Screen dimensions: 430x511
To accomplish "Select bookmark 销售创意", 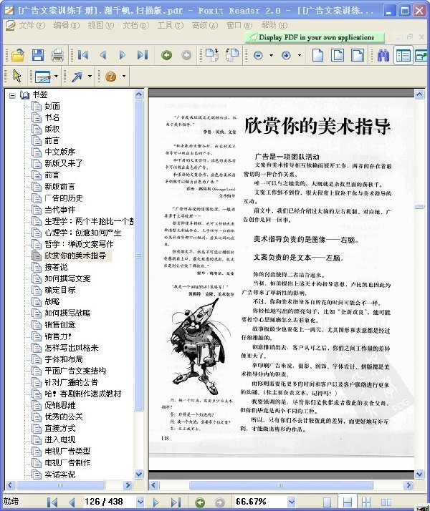I will [x=60, y=325].
